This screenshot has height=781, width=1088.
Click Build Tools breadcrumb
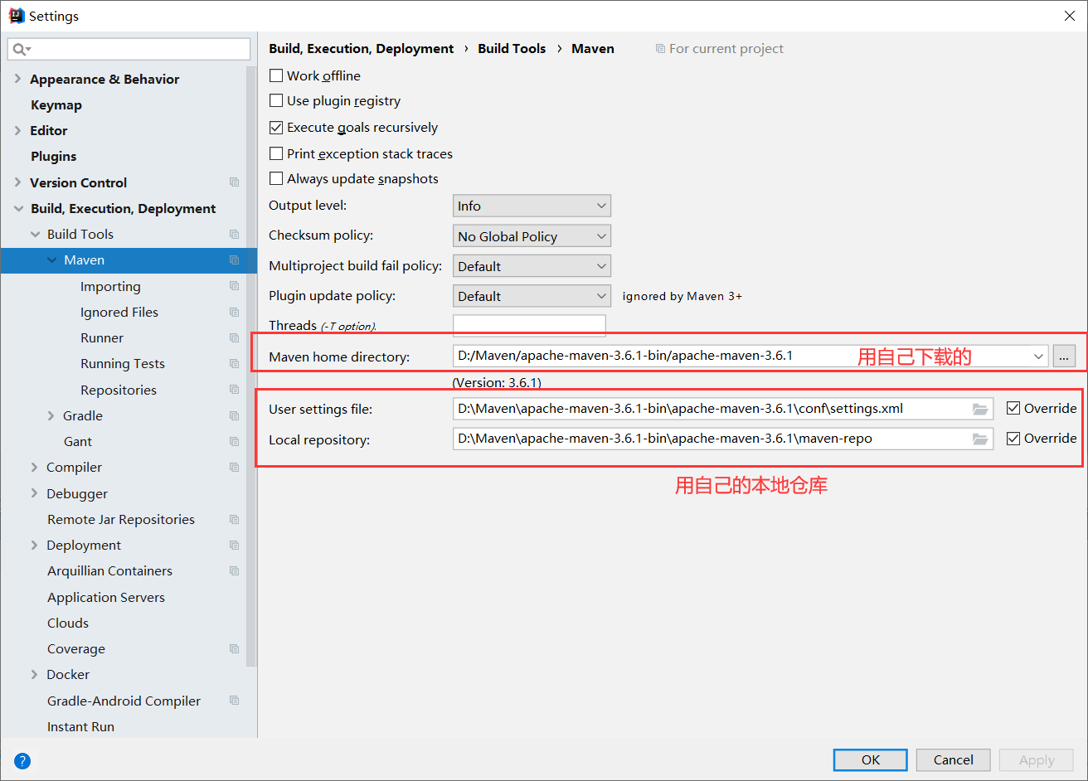[512, 49]
